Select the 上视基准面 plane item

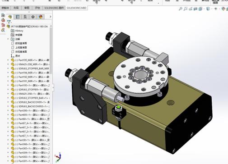(x=21, y=47)
